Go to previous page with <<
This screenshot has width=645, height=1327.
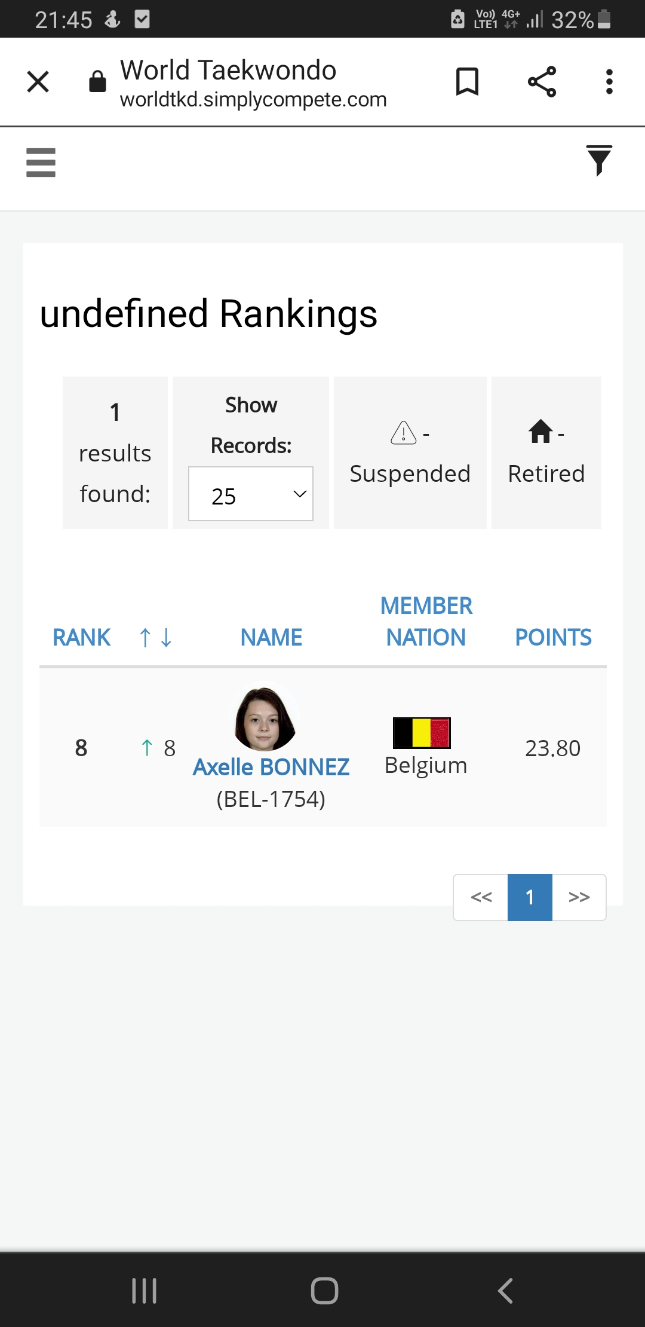click(x=481, y=897)
